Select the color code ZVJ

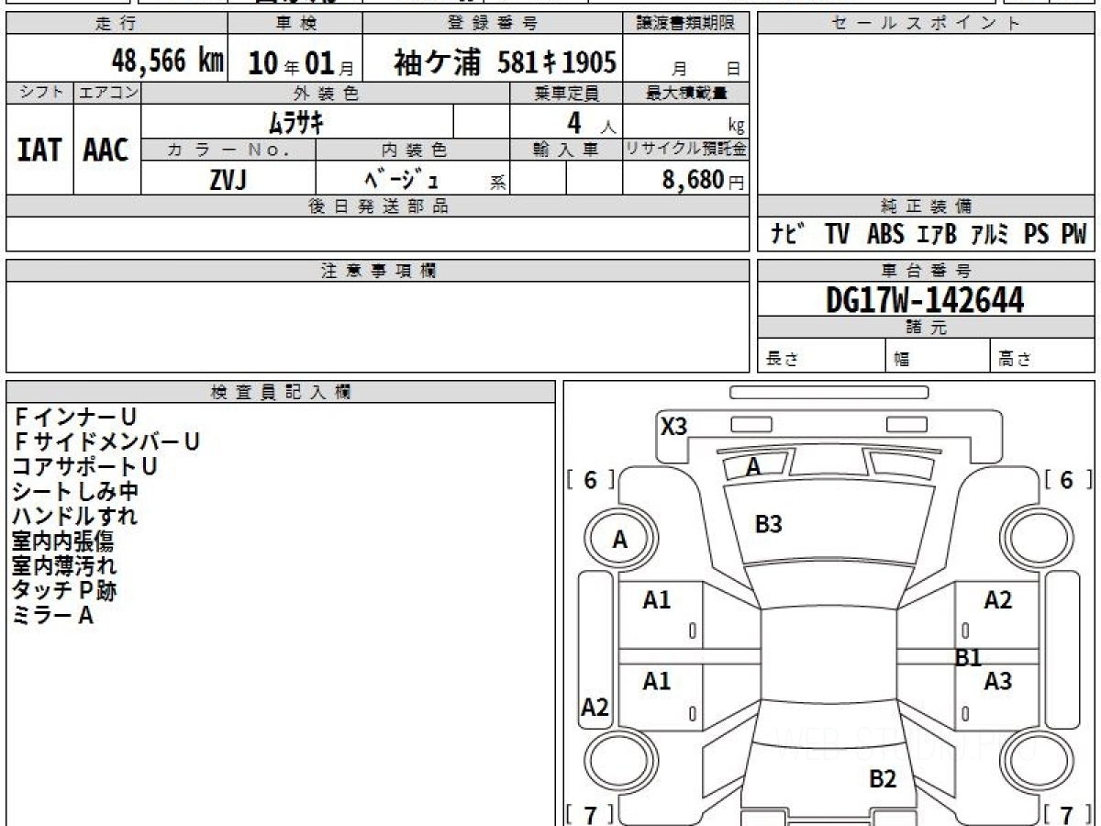(x=228, y=181)
